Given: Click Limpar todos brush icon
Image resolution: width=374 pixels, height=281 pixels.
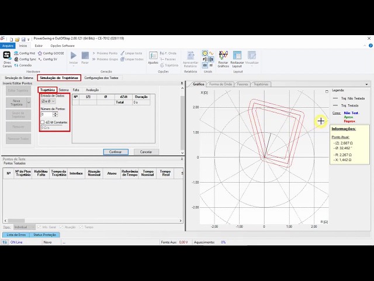Looking at the screenshot, I should pyautogui.click(x=132, y=59).
